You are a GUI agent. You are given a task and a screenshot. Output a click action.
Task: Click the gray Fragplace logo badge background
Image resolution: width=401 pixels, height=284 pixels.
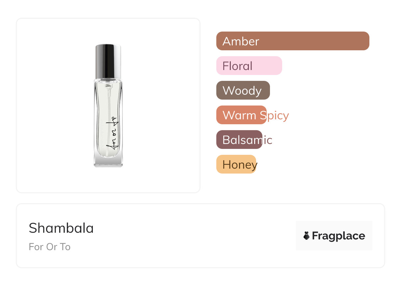334,226
